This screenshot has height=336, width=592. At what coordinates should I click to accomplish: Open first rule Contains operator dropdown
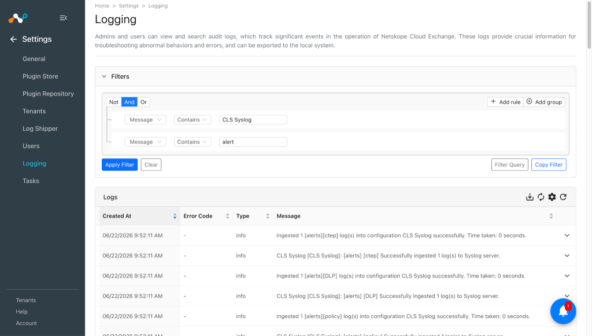193,120
